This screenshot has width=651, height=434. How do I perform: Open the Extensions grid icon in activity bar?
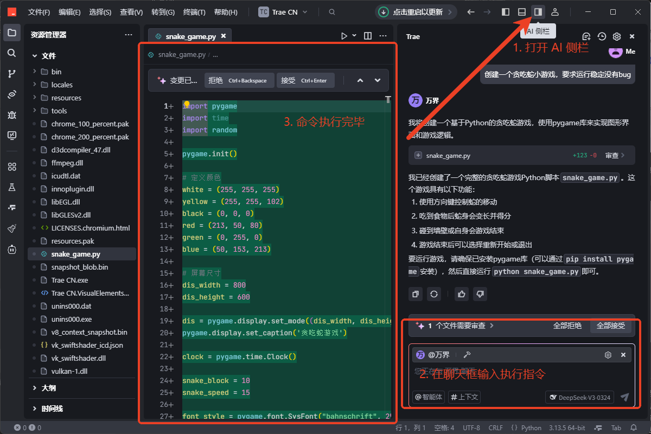(12, 167)
